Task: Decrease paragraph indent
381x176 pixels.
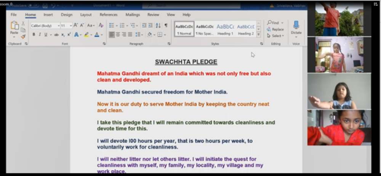Action: tap(144, 25)
